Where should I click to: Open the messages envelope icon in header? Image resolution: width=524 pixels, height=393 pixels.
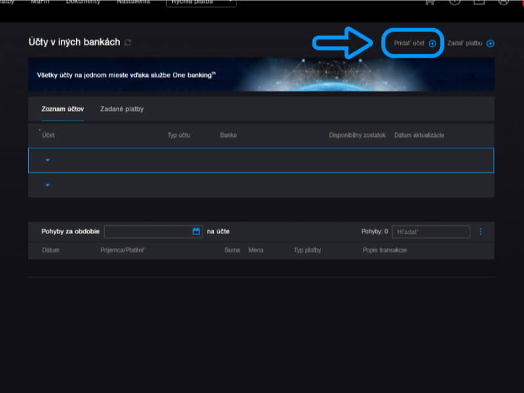[x=479, y=2]
